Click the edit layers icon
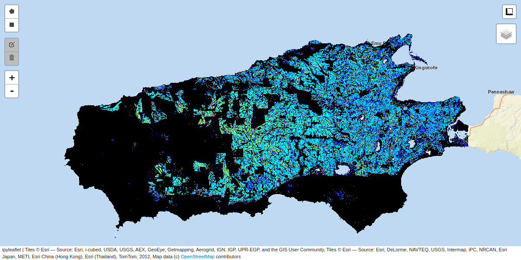This screenshot has width=521, height=260. [12, 45]
